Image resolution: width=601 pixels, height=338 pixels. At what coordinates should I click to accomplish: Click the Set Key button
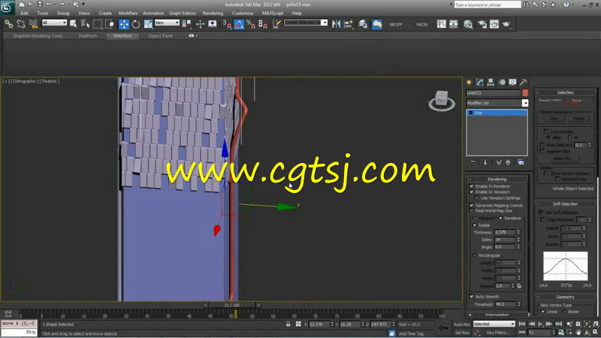point(461,333)
